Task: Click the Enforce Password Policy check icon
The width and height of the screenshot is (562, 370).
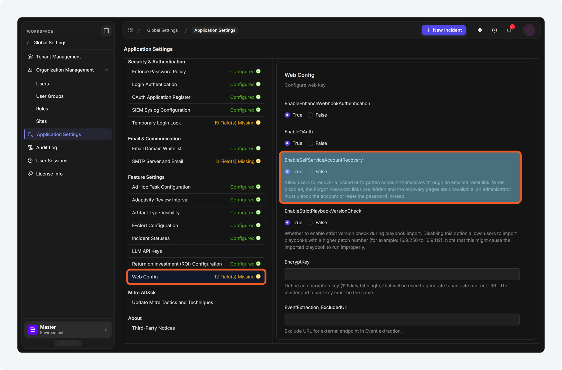Action: coord(258,71)
